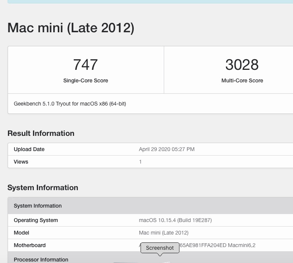Click the Geekbench 5.1.0 Tryout version text
Image resolution: width=293 pixels, height=263 pixels.
point(70,104)
